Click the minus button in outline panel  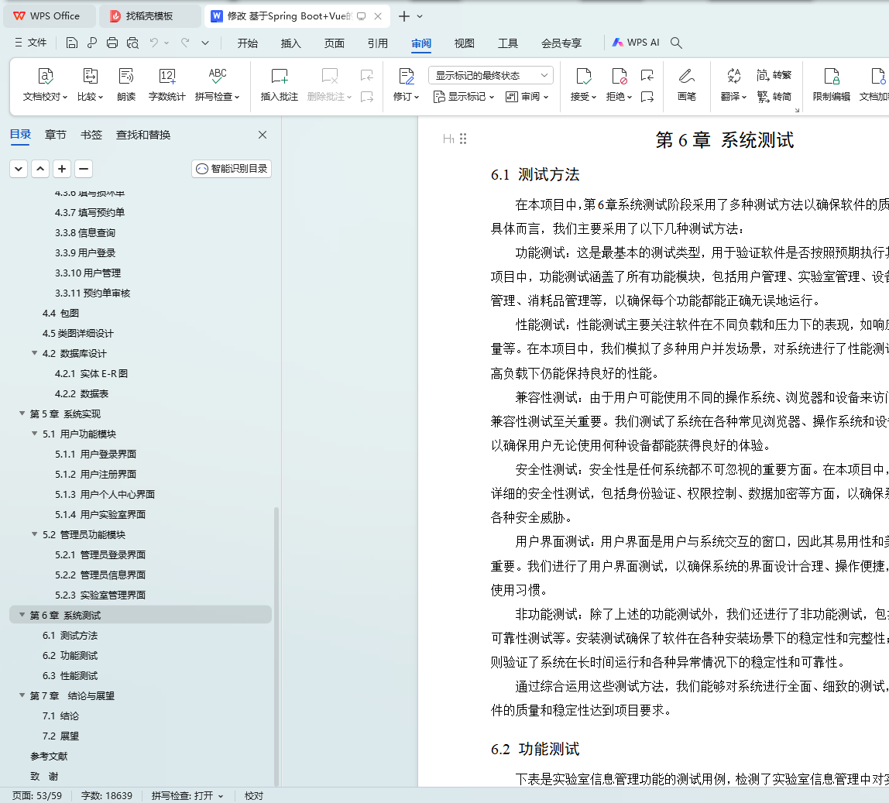coord(84,169)
